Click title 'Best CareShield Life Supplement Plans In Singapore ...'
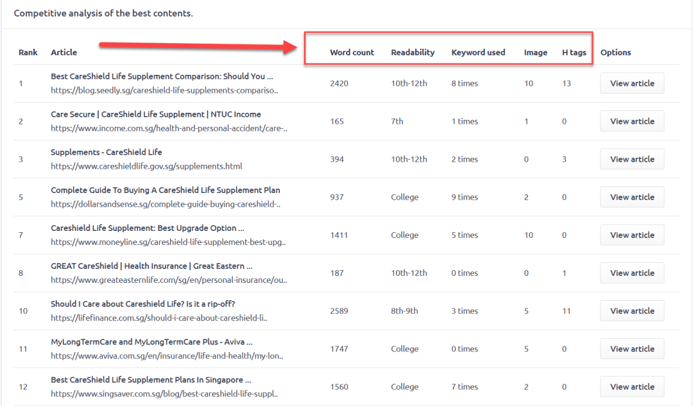Image resolution: width=693 pixels, height=406 pixels. coord(151,380)
